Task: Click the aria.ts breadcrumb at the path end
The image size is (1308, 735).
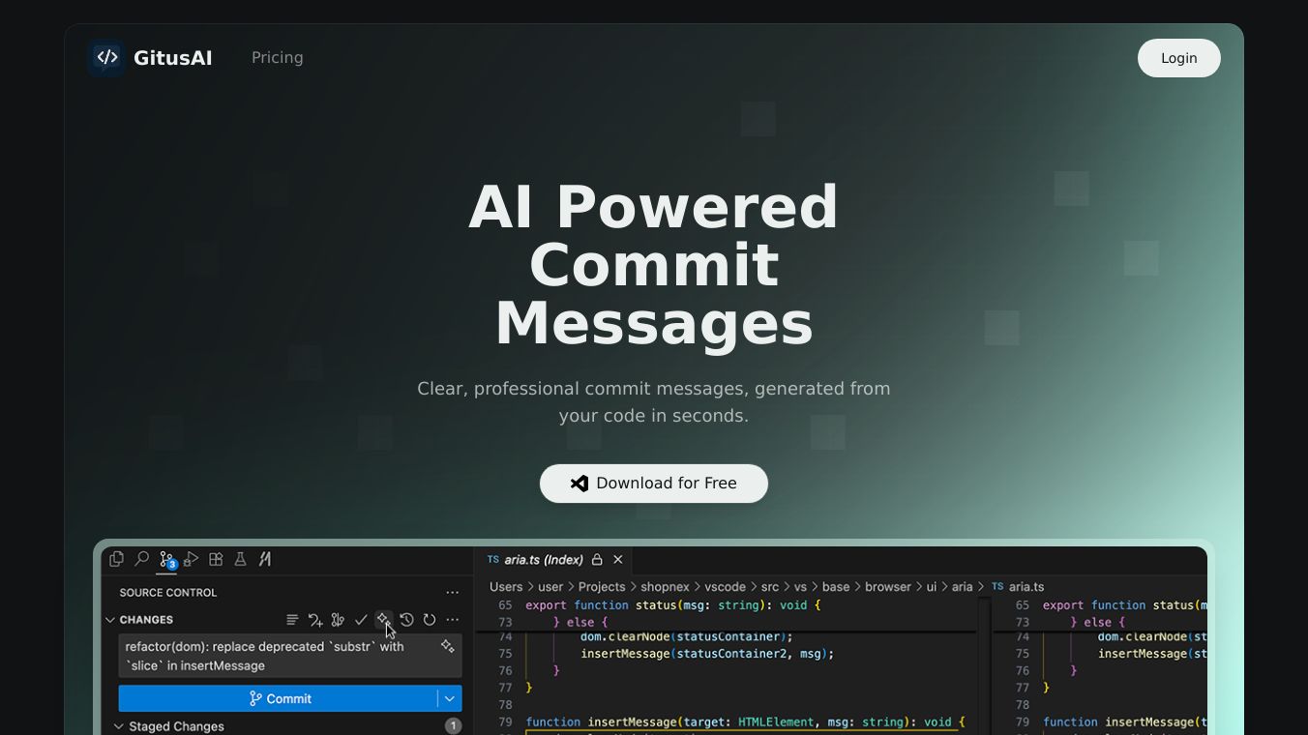Action: click(x=1018, y=587)
